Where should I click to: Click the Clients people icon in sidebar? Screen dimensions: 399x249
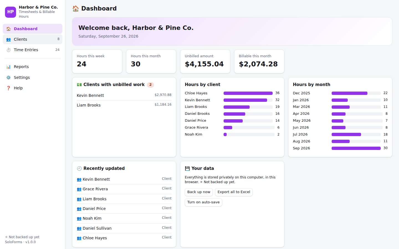pos(9,39)
